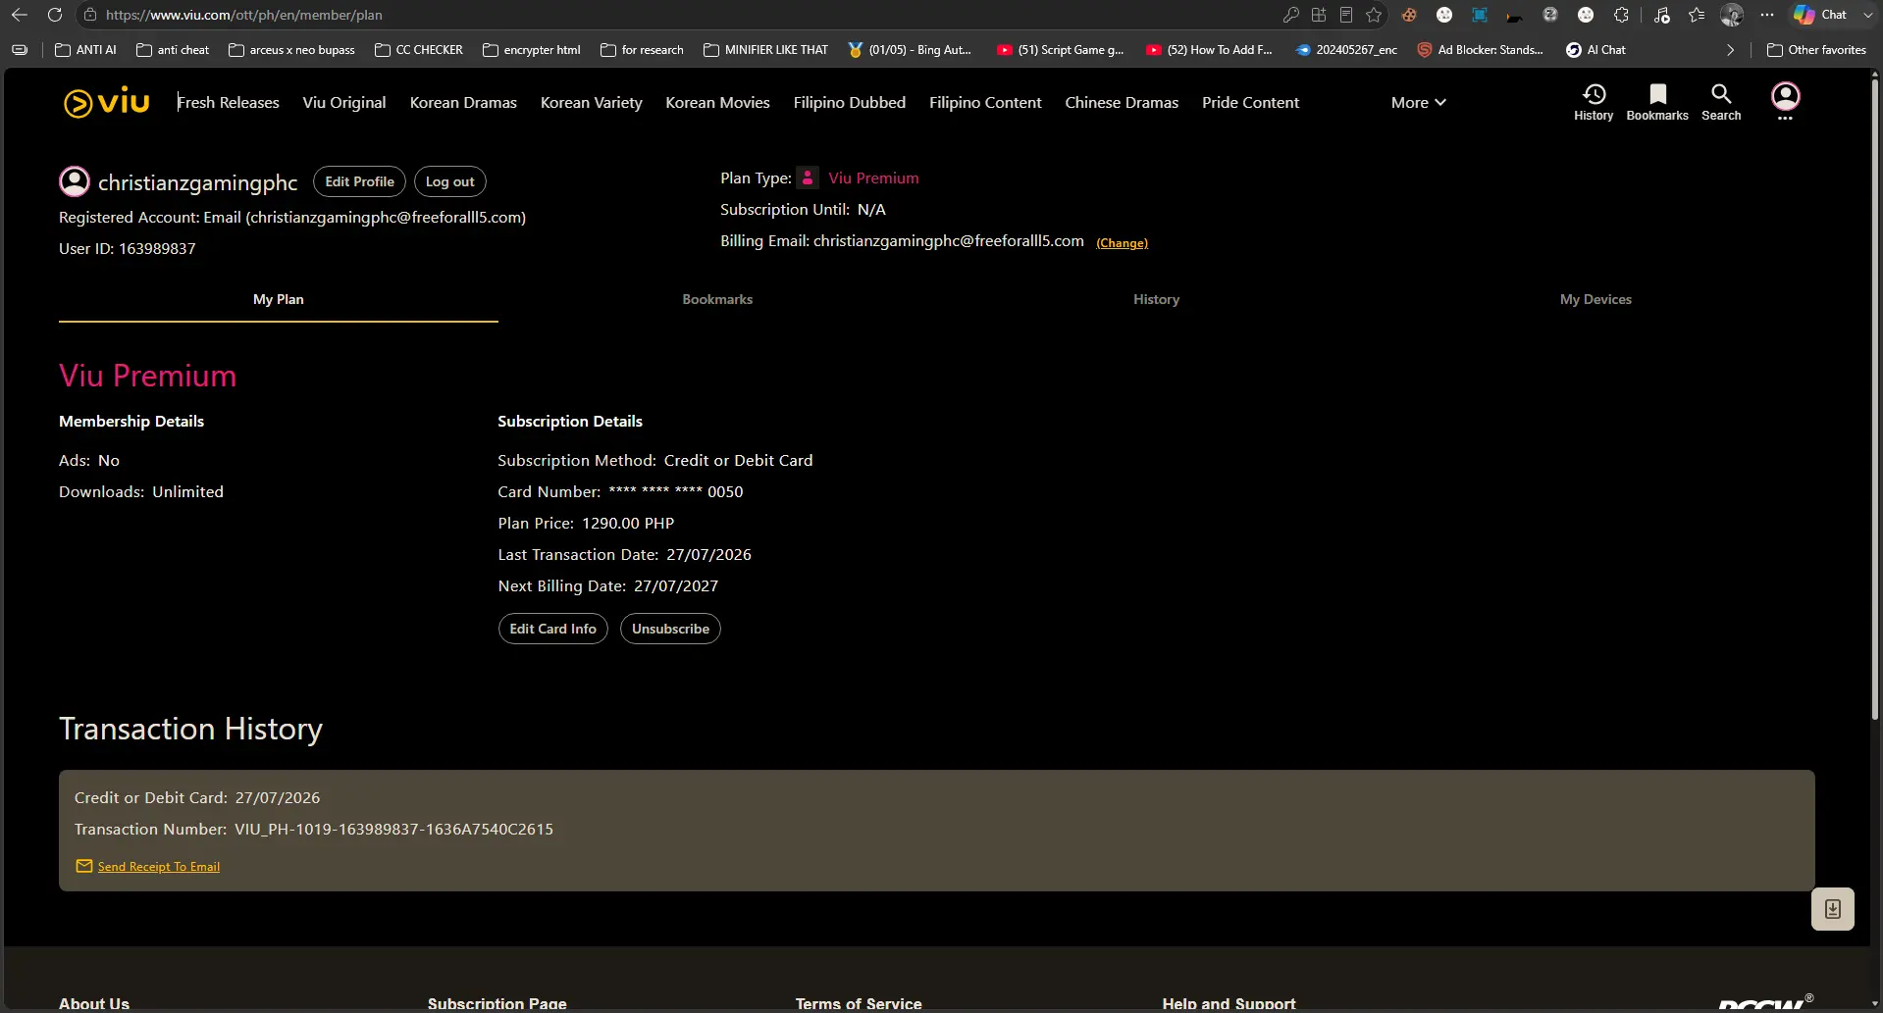Open the encrypter html favorites folder
Image resolution: width=1883 pixels, height=1013 pixels.
click(532, 50)
